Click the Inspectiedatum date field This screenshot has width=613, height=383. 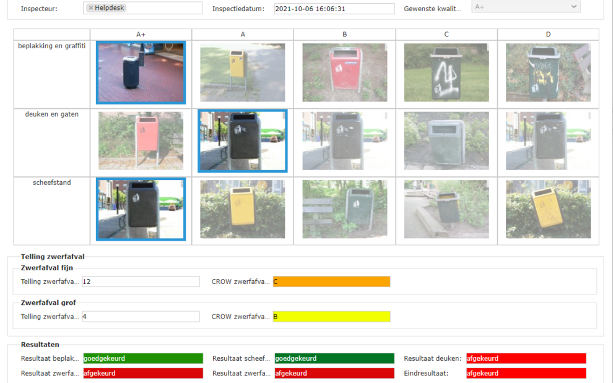(334, 9)
